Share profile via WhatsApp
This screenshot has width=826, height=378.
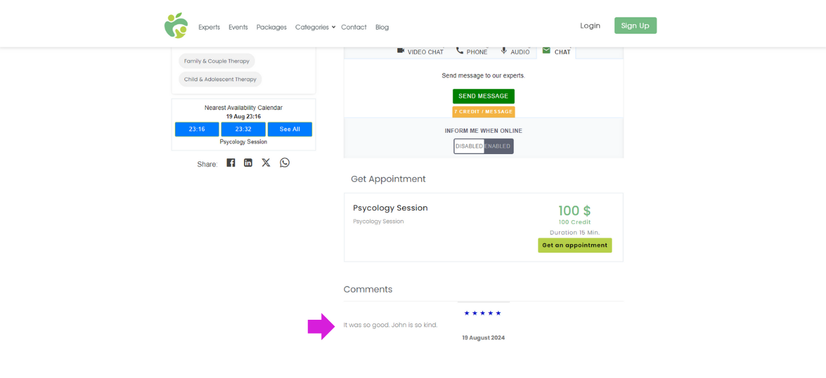coord(285,163)
